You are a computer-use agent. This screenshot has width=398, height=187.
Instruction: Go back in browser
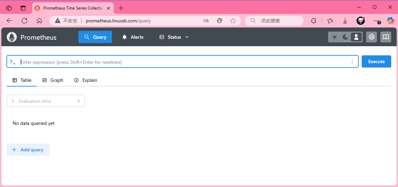point(10,21)
